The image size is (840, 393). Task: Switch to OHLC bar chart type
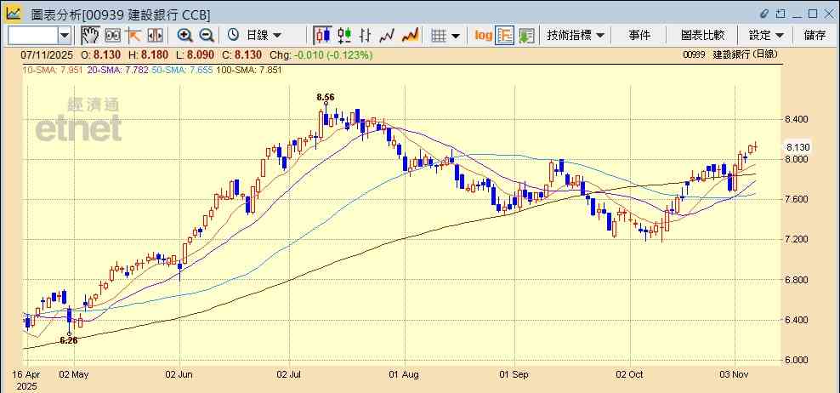(x=366, y=35)
